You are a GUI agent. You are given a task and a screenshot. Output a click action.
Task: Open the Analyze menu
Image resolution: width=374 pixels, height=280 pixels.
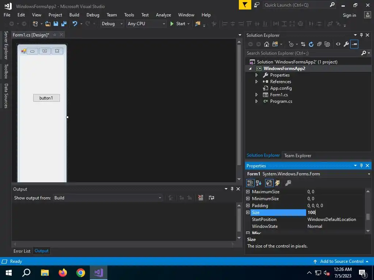coord(163,15)
